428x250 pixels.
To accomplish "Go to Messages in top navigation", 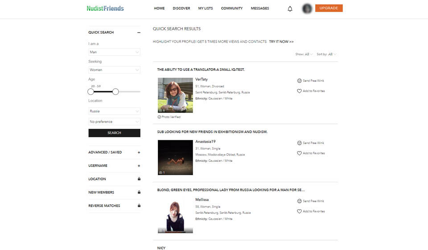I will coord(260,8).
